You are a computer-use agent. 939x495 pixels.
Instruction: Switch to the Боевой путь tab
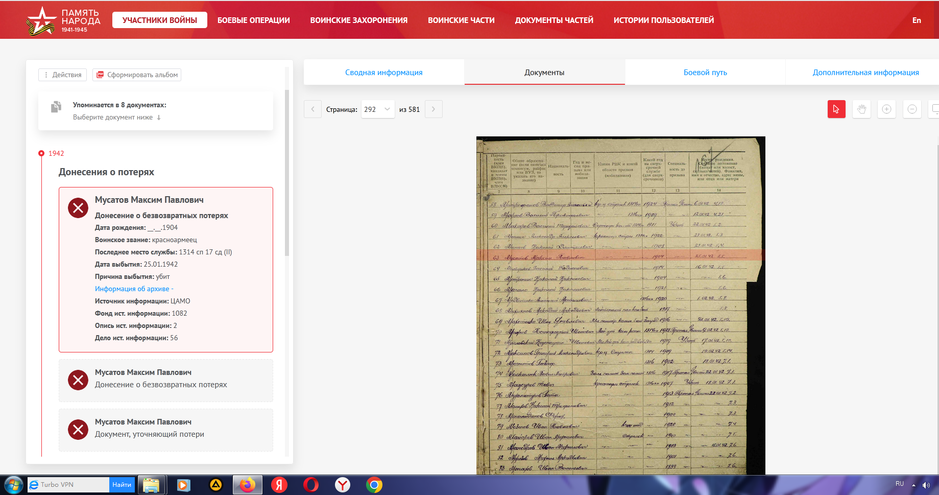[x=705, y=73]
